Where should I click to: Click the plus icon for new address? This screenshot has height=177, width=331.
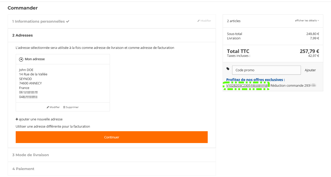click(17, 119)
